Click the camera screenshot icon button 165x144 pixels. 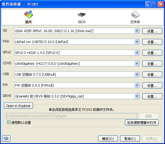pyautogui.click(x=6, y=139)
